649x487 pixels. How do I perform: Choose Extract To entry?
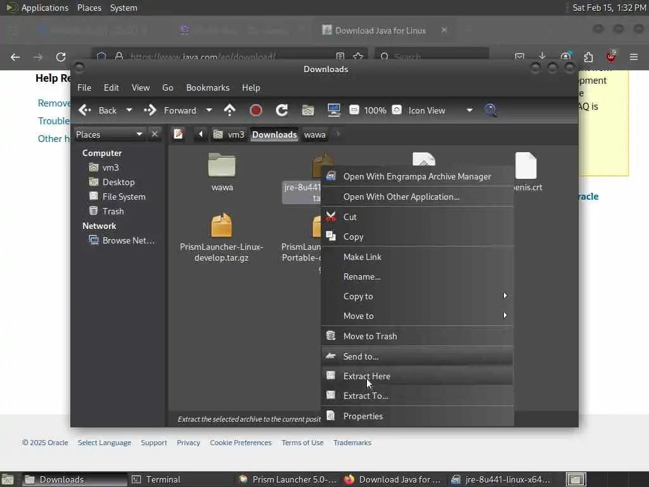(417, 396)
